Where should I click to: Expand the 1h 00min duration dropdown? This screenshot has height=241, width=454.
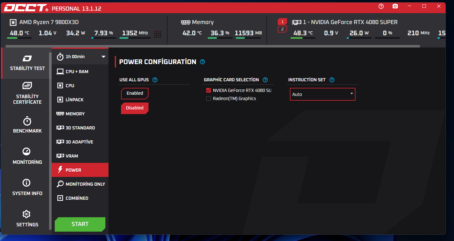tap(80, 57)
